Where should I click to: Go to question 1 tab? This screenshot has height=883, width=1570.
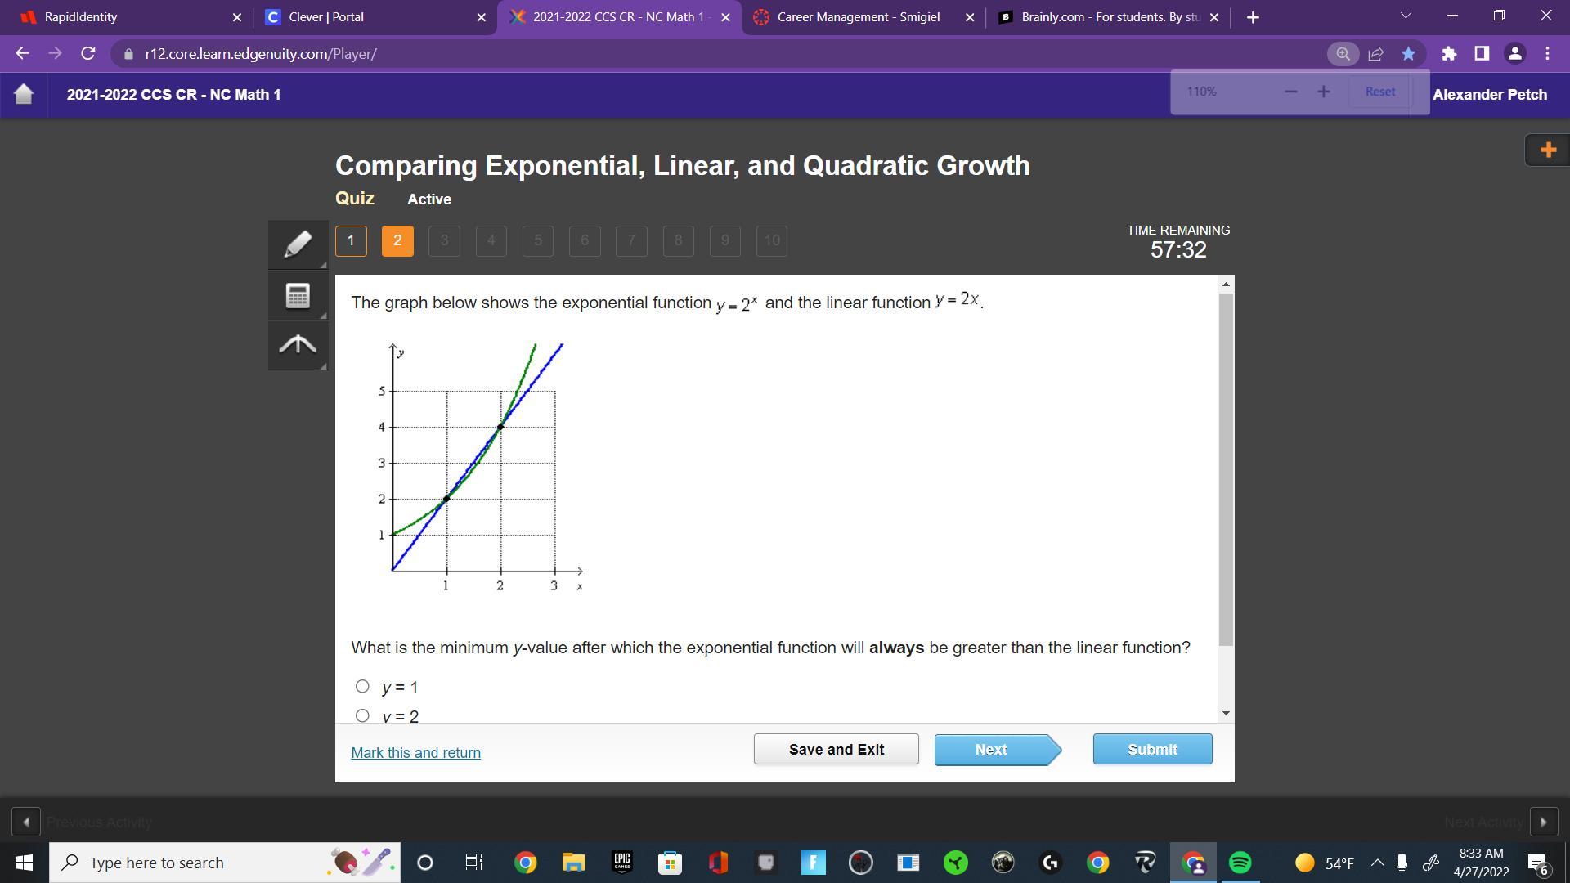351,241
